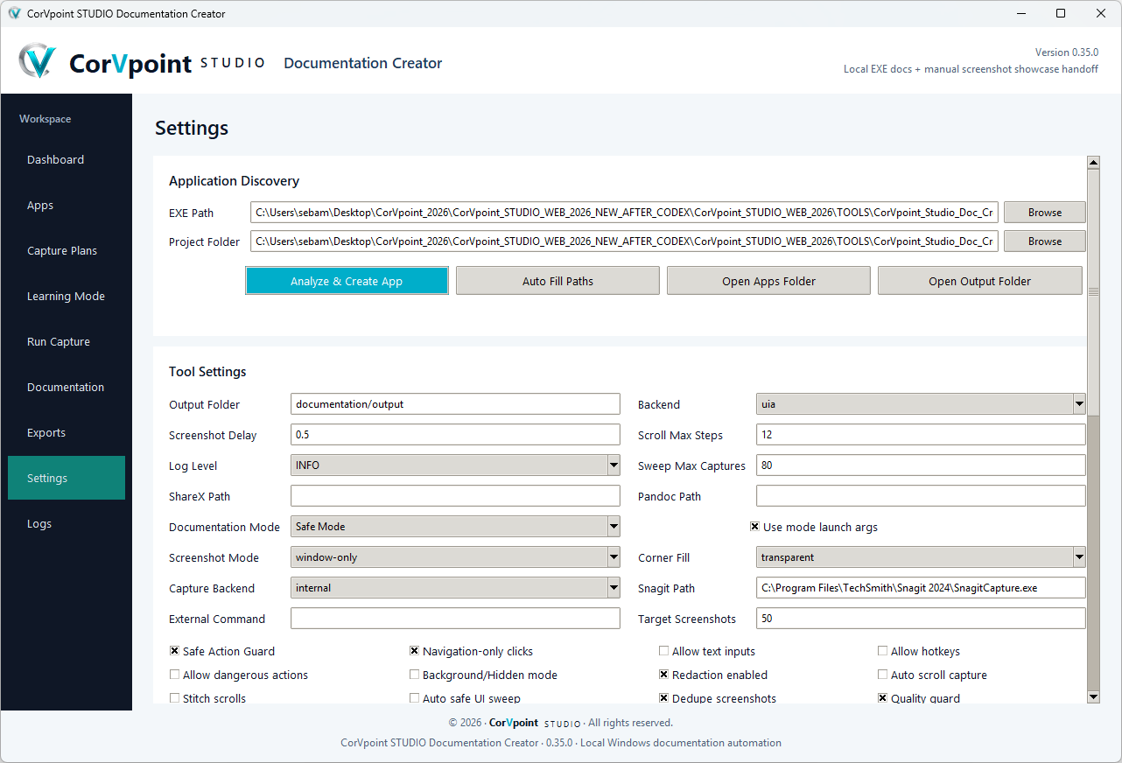
Task: Open Screenshot Mode dropdown
Action: (455, 557)
